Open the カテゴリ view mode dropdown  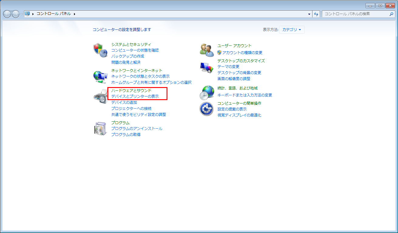(292, 30)
